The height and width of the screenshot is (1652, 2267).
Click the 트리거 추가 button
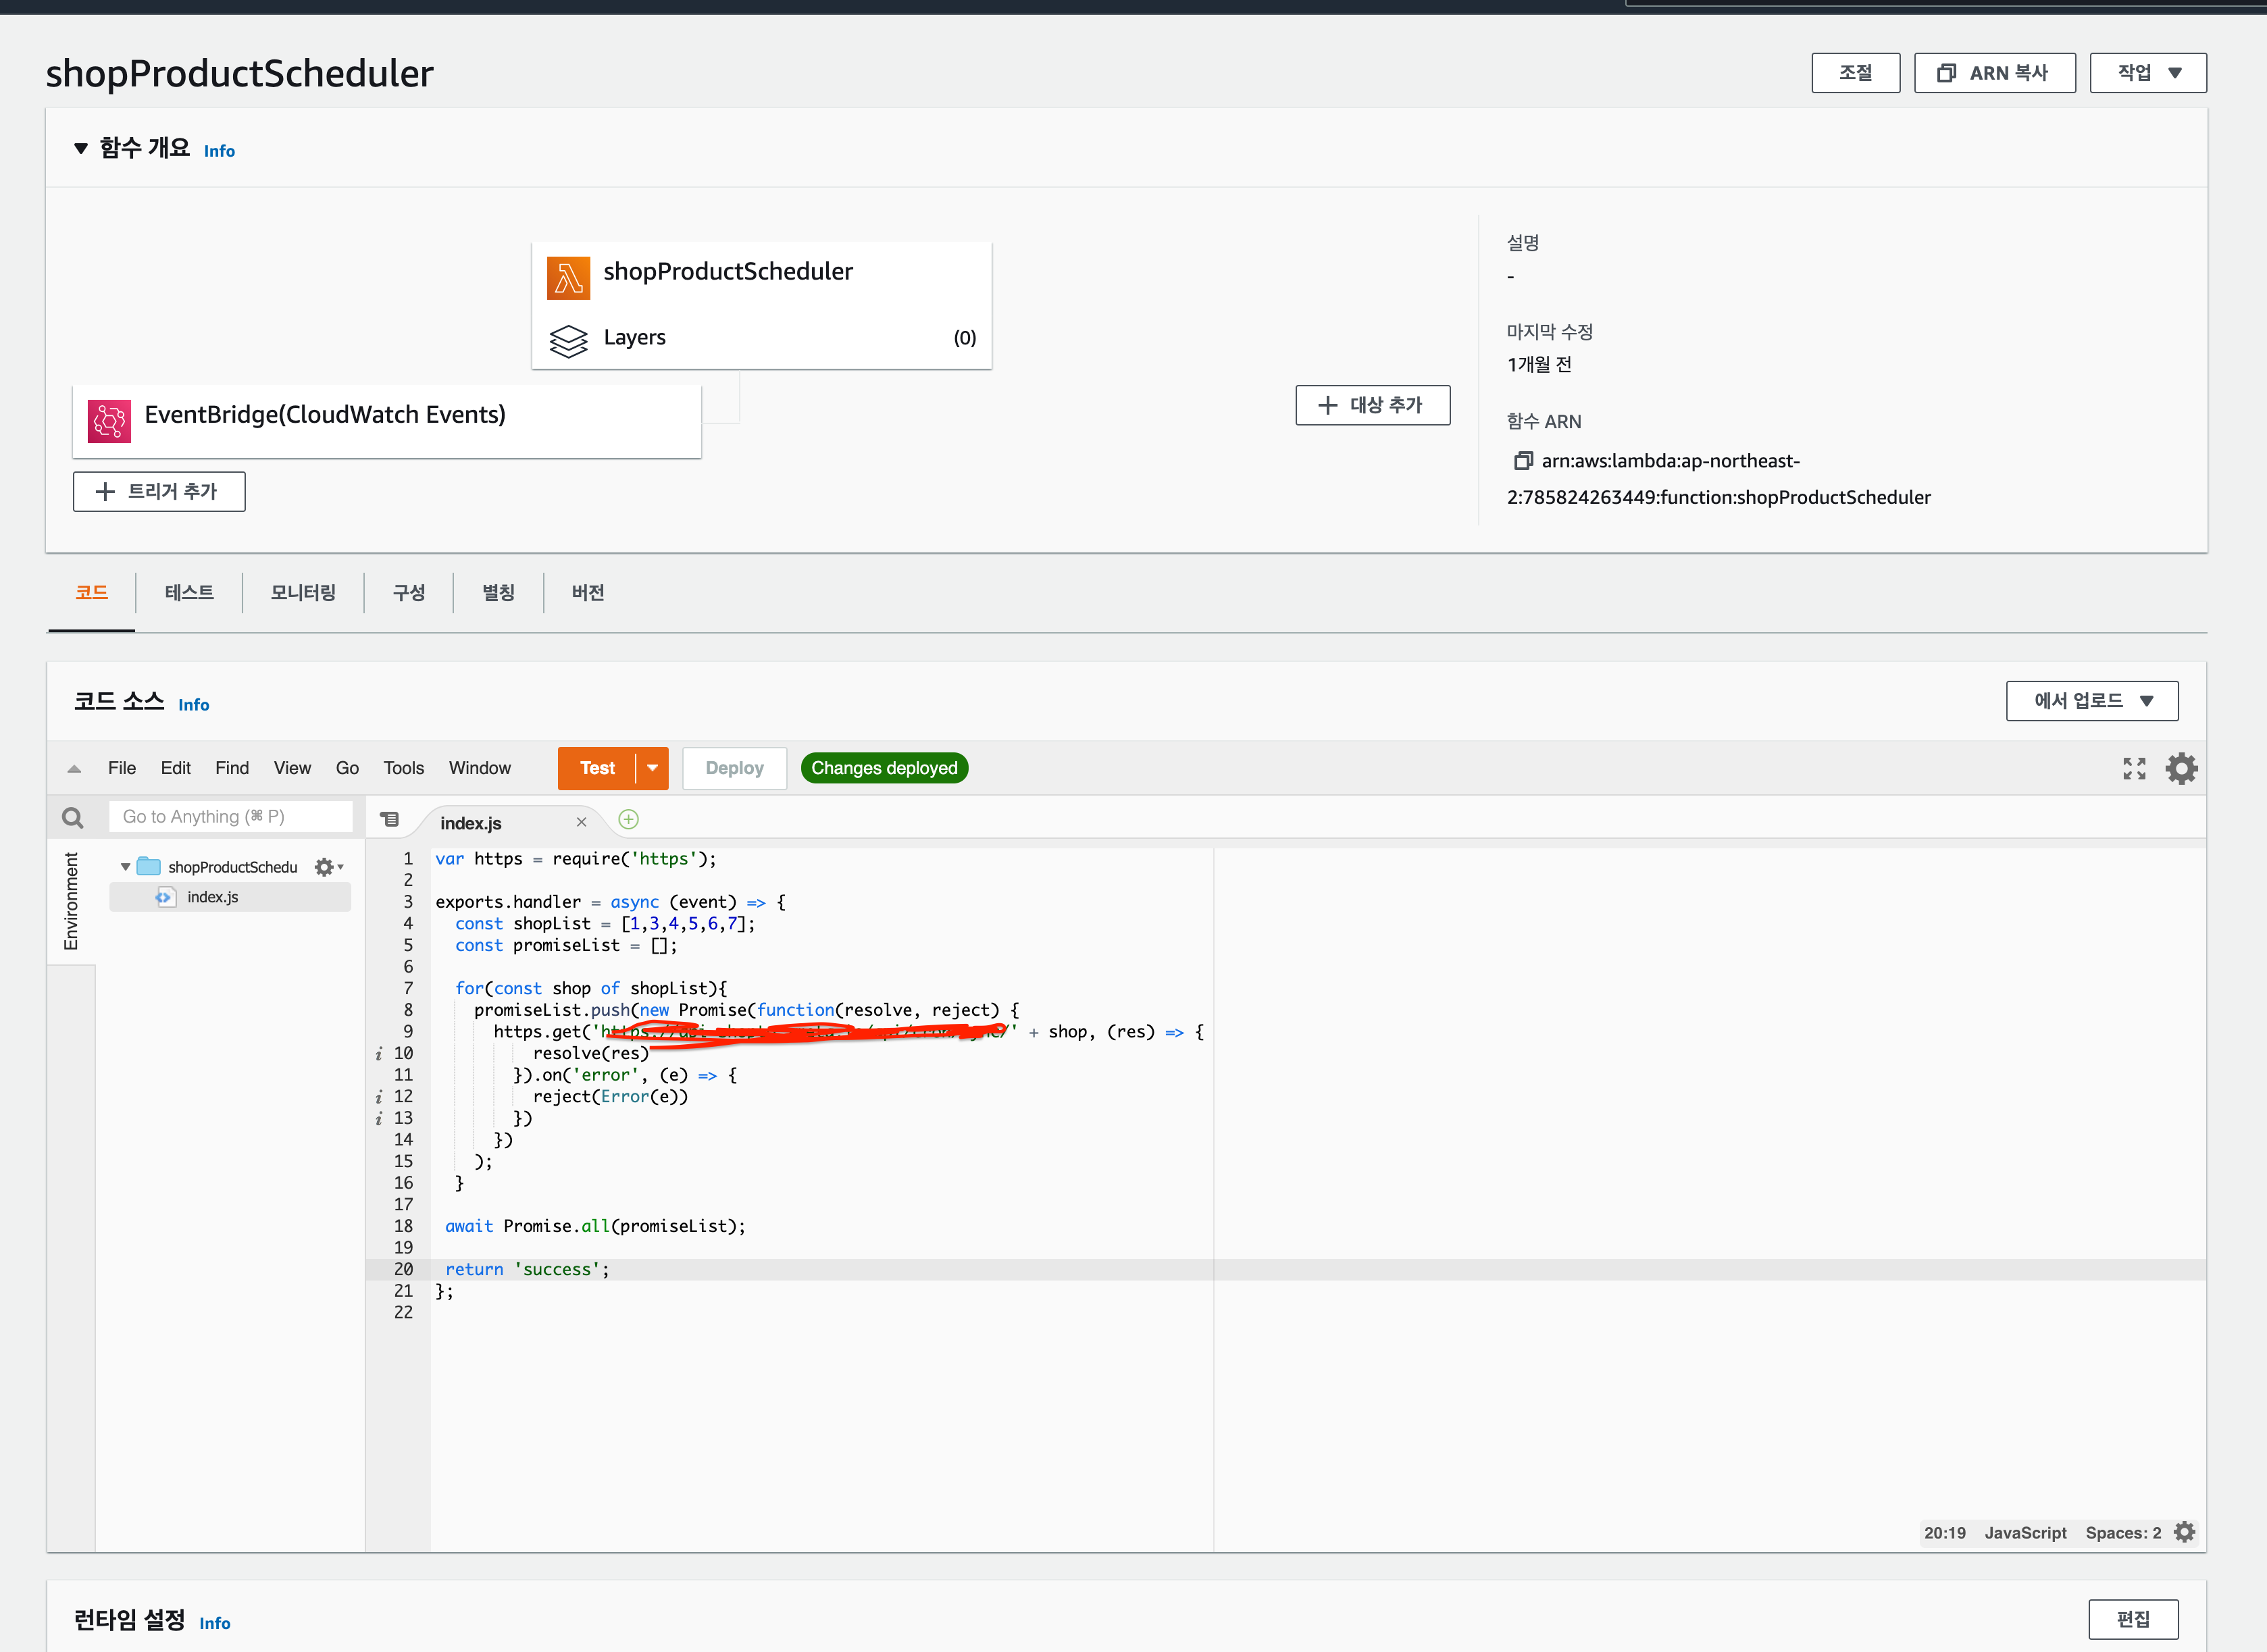coord(159,491)
